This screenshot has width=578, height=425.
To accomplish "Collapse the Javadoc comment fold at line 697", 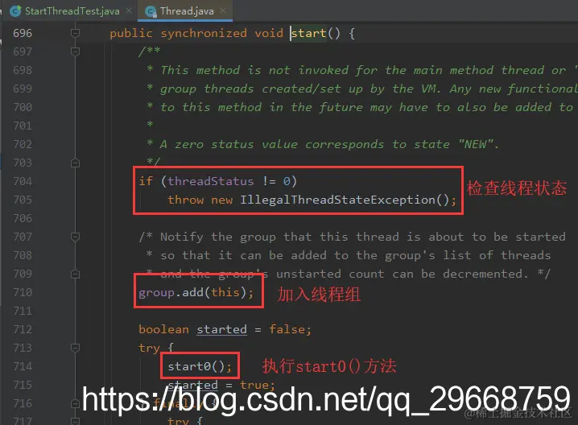I will pos(75,52).
